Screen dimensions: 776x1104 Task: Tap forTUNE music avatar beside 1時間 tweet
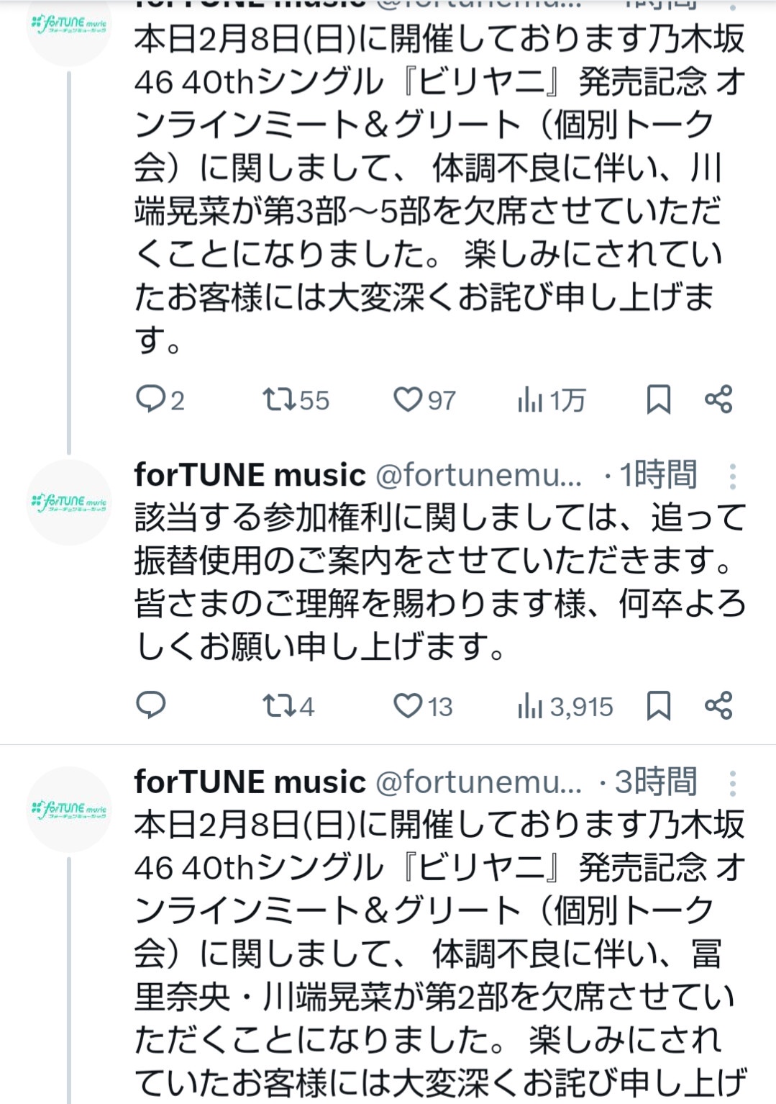pos(69,502)
